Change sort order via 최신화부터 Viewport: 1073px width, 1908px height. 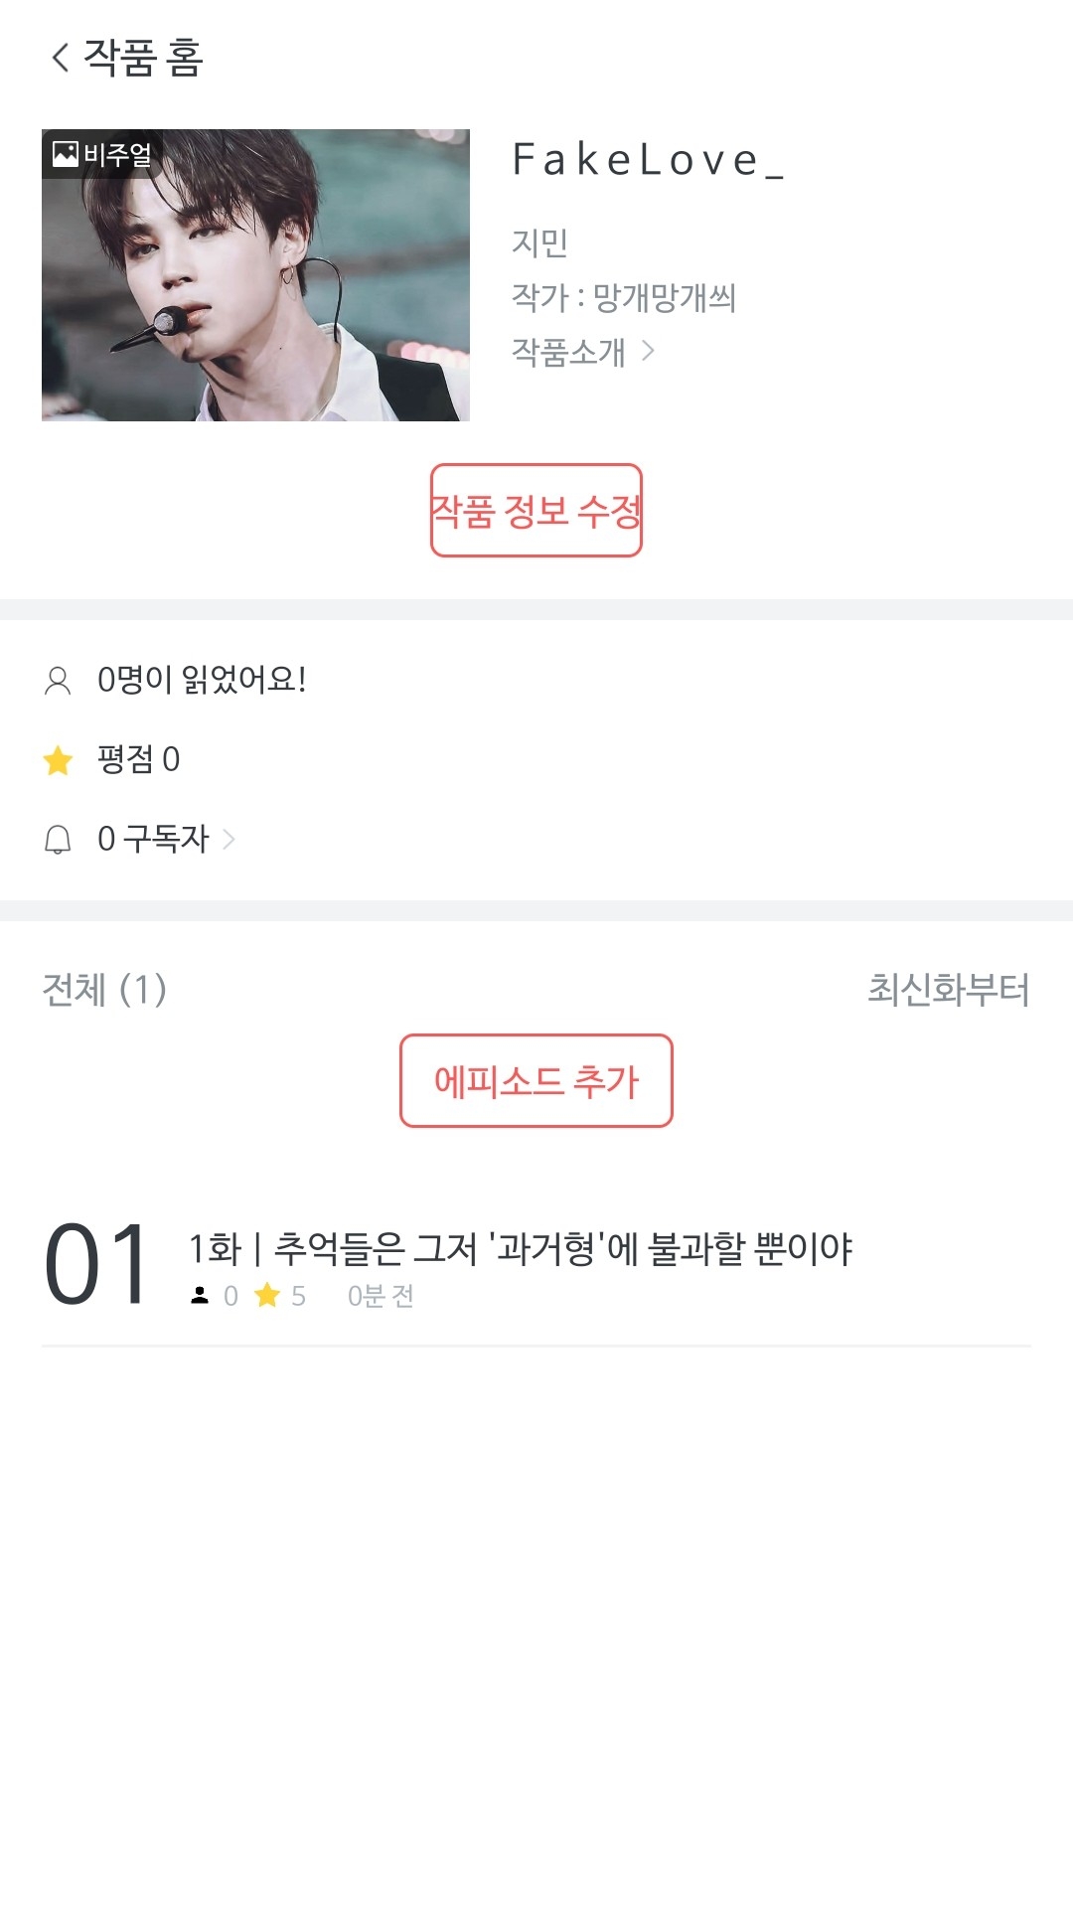click(948, 990)
